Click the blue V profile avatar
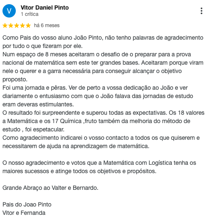This screenshot has height=219, width=209. [9, 11]
